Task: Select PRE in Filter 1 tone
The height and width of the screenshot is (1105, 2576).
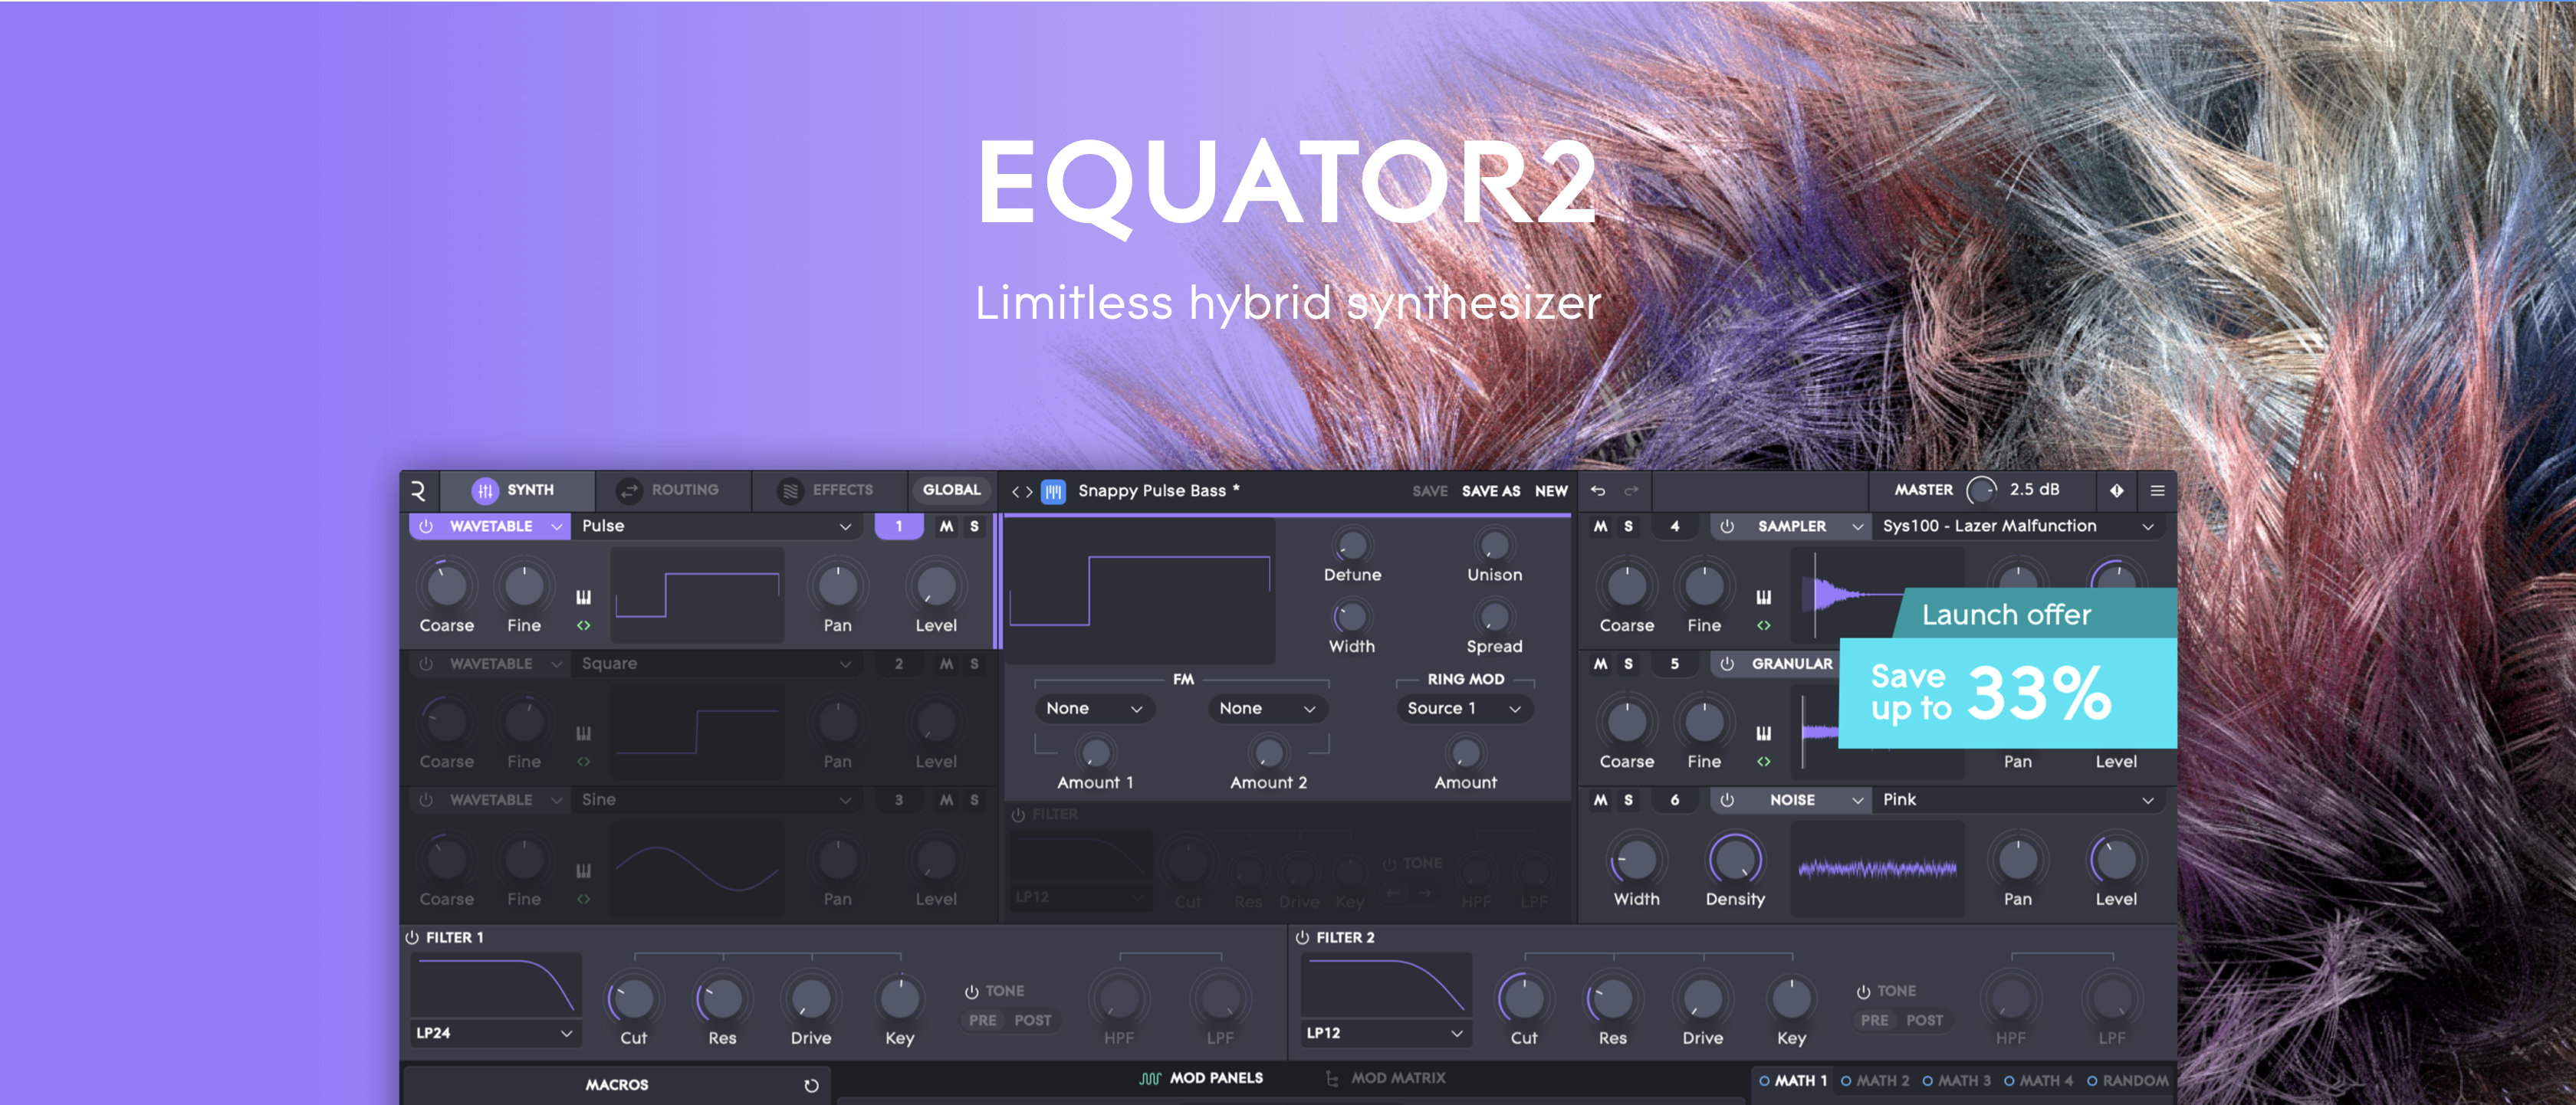Action: point(982,1020)
